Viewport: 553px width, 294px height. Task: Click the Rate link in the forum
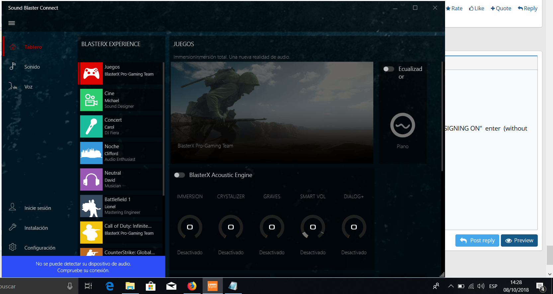coord(454,8)
